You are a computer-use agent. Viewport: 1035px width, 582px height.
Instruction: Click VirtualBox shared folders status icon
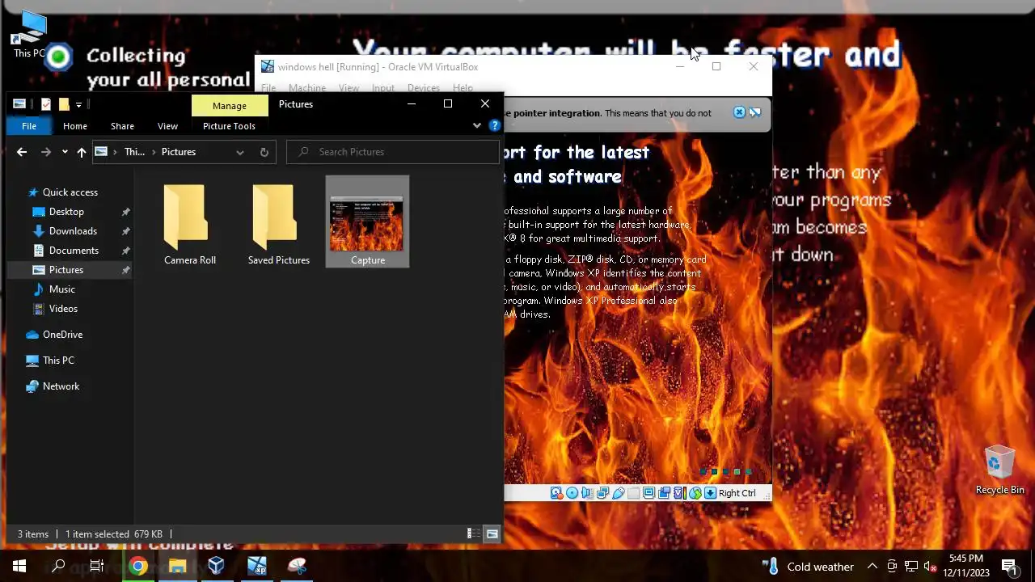tap(633, 493)
